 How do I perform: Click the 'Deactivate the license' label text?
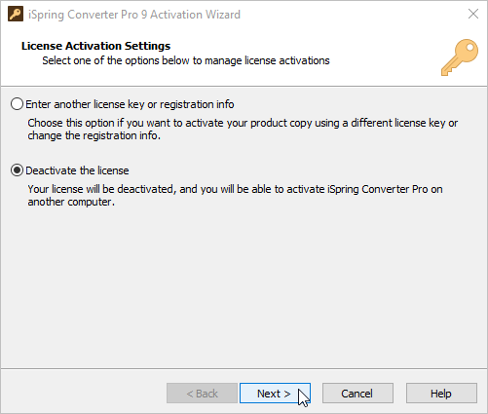[x=77, y=170]
